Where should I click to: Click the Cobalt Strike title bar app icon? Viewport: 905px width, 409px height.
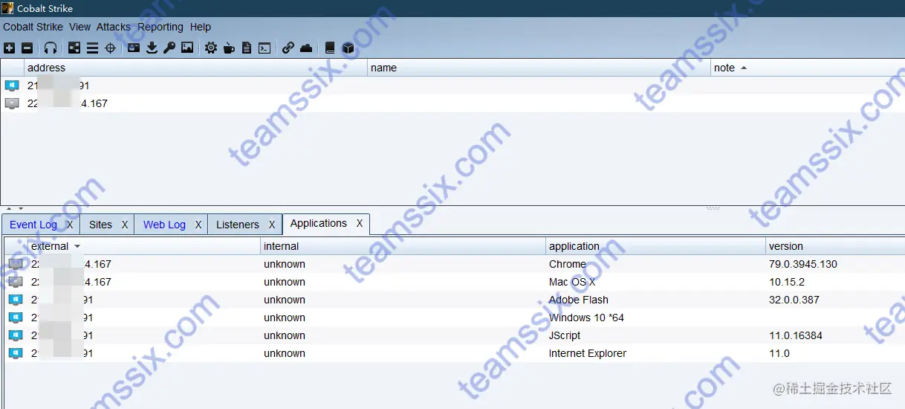(7, 8)
